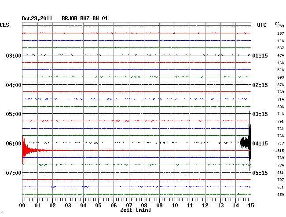Screen dimensions: 286x217
Task: Select the 03:00 local time label
Action: (x=14, y=55)
